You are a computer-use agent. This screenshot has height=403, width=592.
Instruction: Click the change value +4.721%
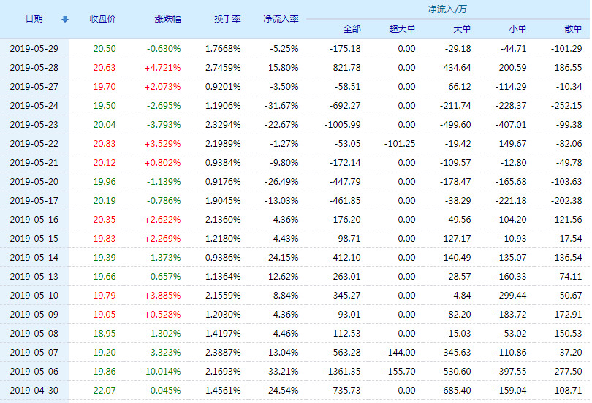(x=162, y=67)
